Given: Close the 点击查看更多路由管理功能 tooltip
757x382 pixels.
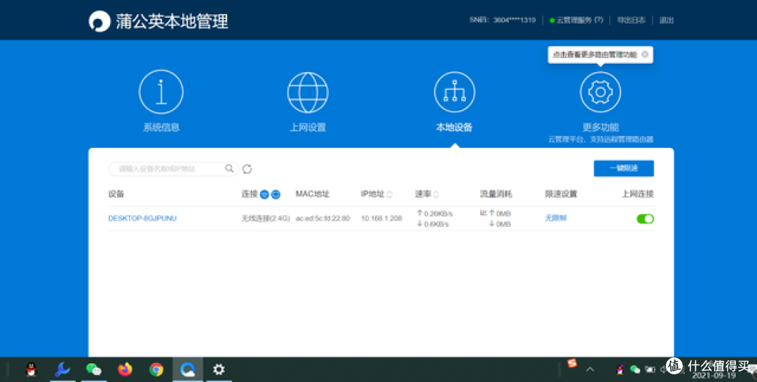Looking at the screenshot, I should pyautogui.click(x=645, y=55).
